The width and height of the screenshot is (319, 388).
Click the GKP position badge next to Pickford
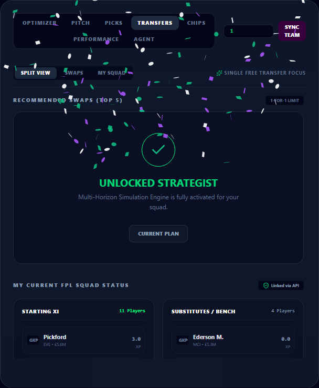coord(34,340)
